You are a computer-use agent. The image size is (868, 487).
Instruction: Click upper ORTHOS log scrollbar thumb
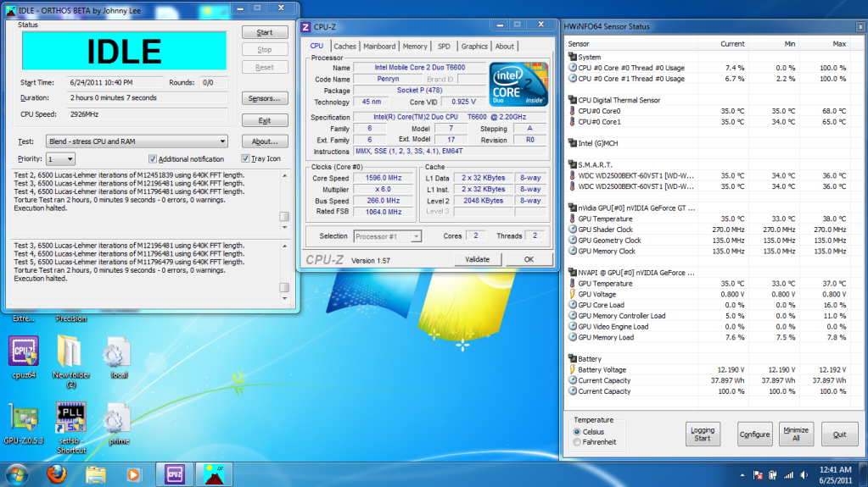click(284, 217)
